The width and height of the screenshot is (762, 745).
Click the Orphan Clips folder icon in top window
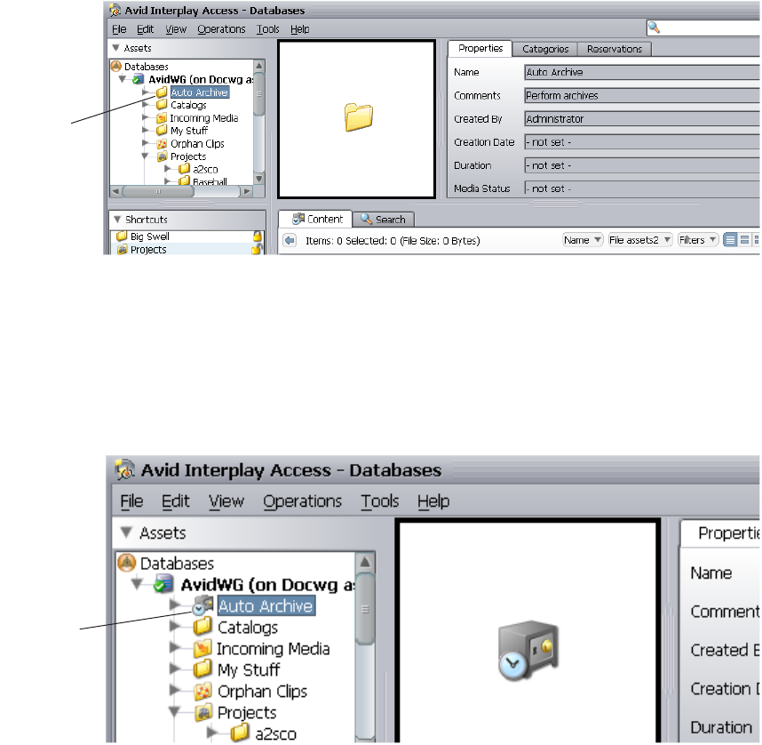click(x=162, y=143)
